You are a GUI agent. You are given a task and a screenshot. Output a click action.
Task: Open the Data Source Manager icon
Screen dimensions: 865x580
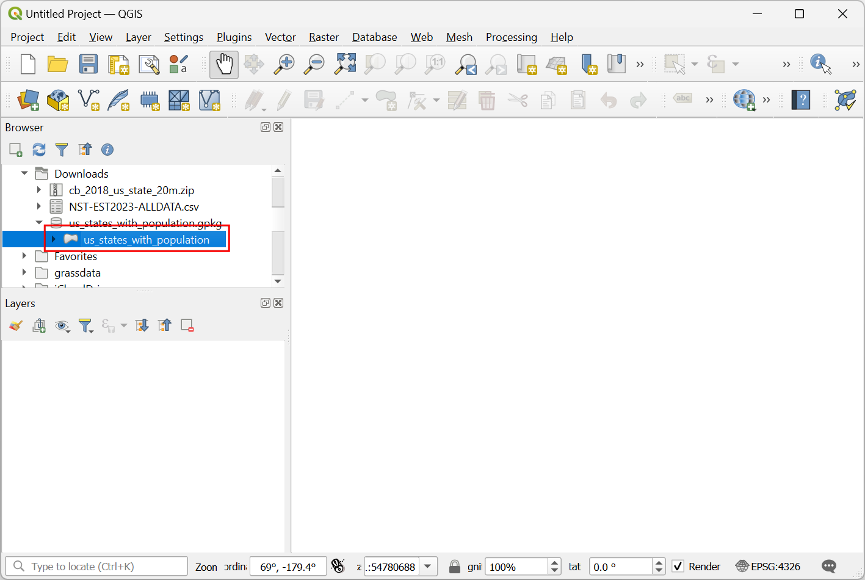click(28, 100)
